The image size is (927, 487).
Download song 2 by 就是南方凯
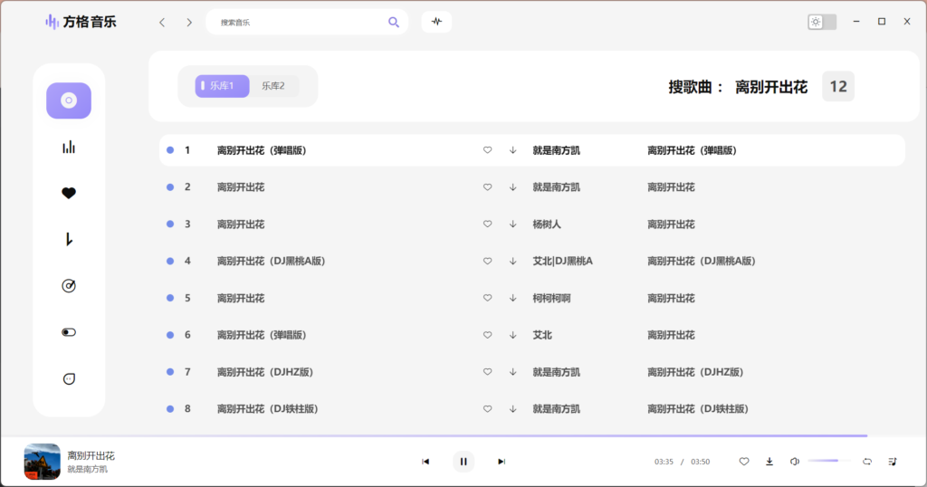click(x=512, y=187)
